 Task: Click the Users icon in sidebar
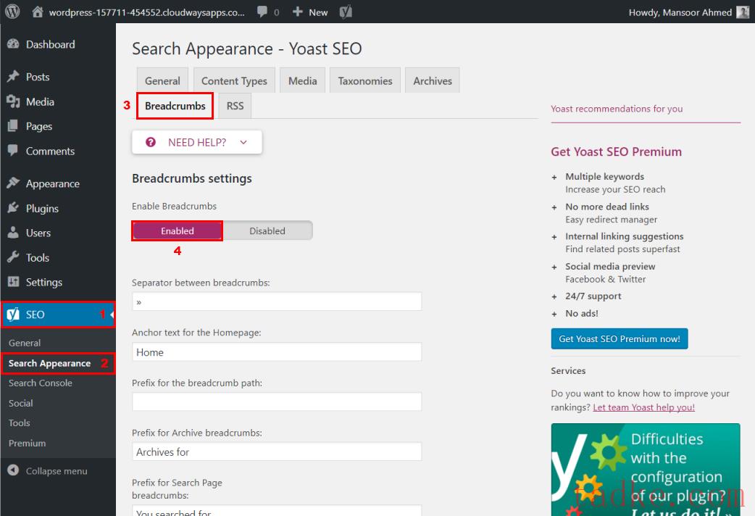(x=13, y=233)
